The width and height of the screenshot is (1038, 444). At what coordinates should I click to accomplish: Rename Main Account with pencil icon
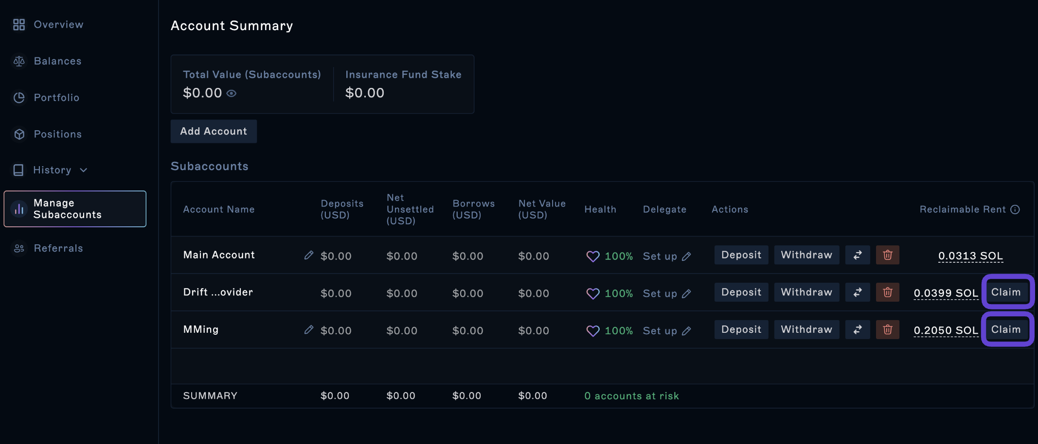(309, 255)
